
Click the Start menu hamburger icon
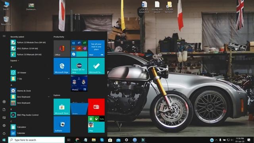click(4, 36)
